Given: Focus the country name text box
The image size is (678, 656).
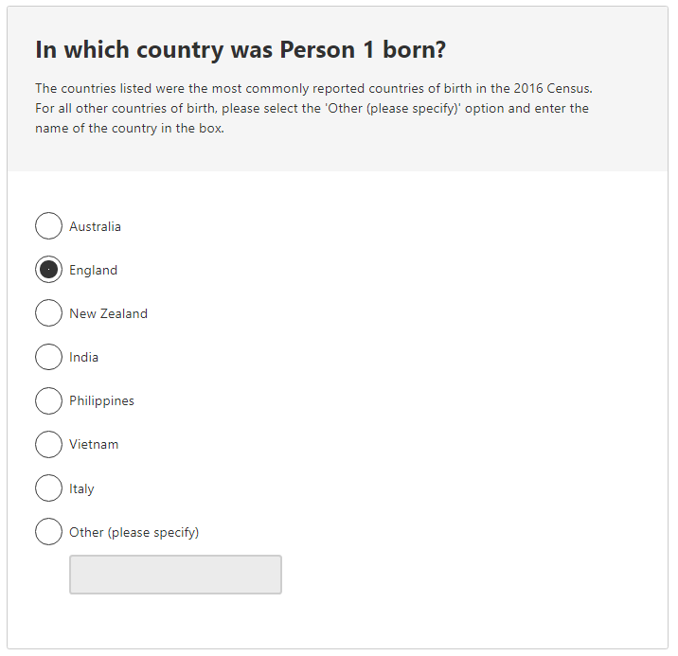Looking at the screenshot, I should point(175,575).
